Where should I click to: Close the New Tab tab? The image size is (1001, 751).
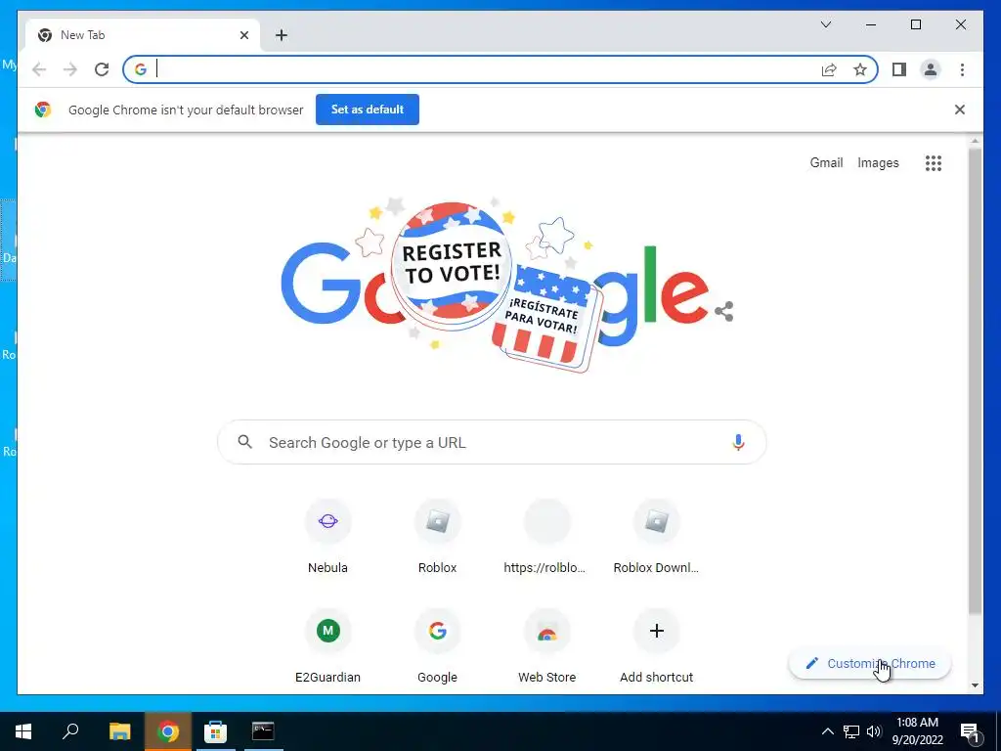243,35
